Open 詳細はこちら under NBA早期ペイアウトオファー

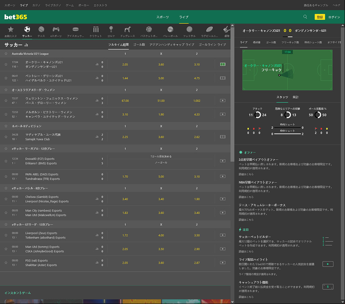point(246,197)
